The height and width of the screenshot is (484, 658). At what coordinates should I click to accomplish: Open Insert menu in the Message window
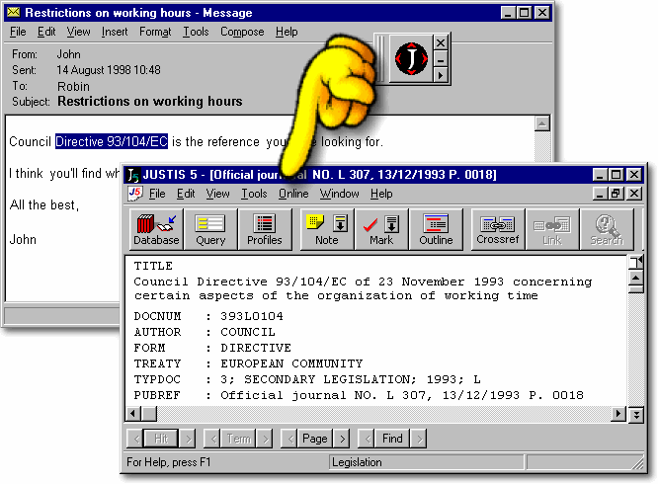point(115,32)
